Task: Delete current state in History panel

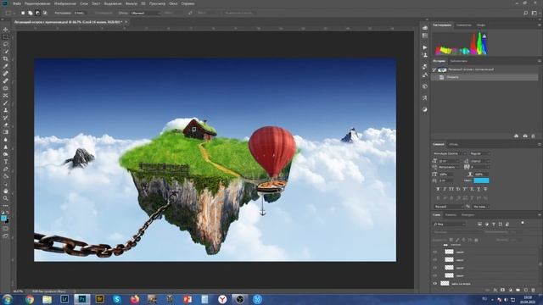Action: point(533,136)
